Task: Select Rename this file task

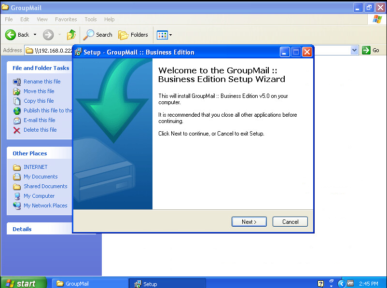Action: tap(42, 82)
